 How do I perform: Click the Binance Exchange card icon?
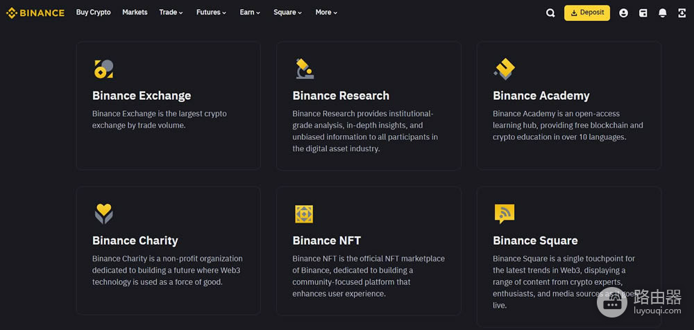point(103,69)
